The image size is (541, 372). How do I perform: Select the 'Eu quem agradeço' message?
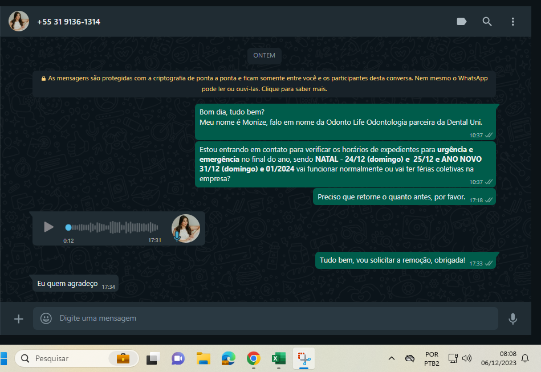coord(74,283)
